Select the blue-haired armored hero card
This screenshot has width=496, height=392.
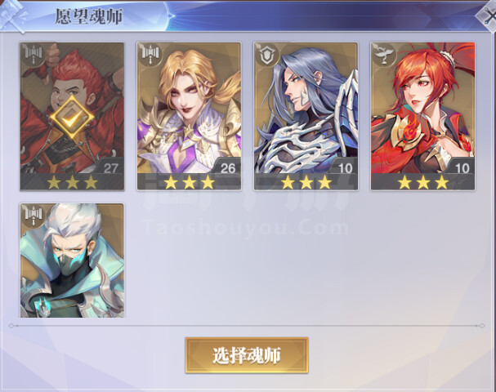(x=306, y=116)
